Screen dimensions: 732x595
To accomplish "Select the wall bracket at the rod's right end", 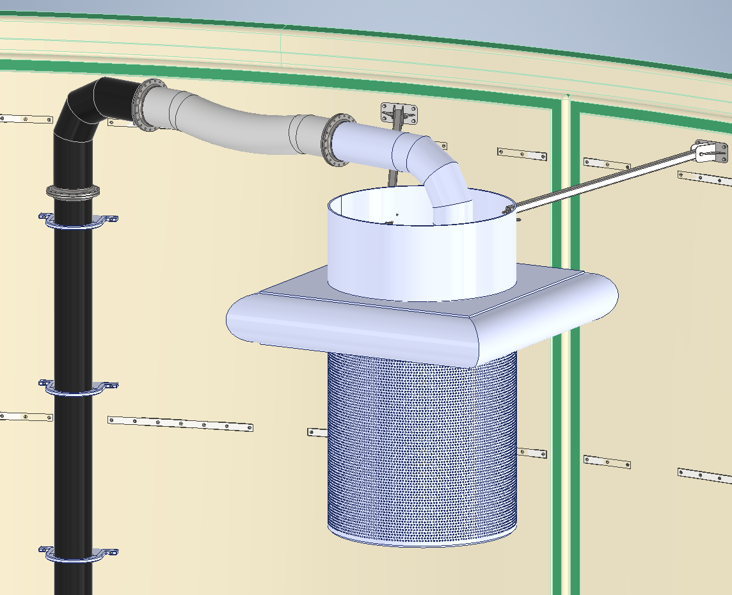I will (x=710, y=152).
